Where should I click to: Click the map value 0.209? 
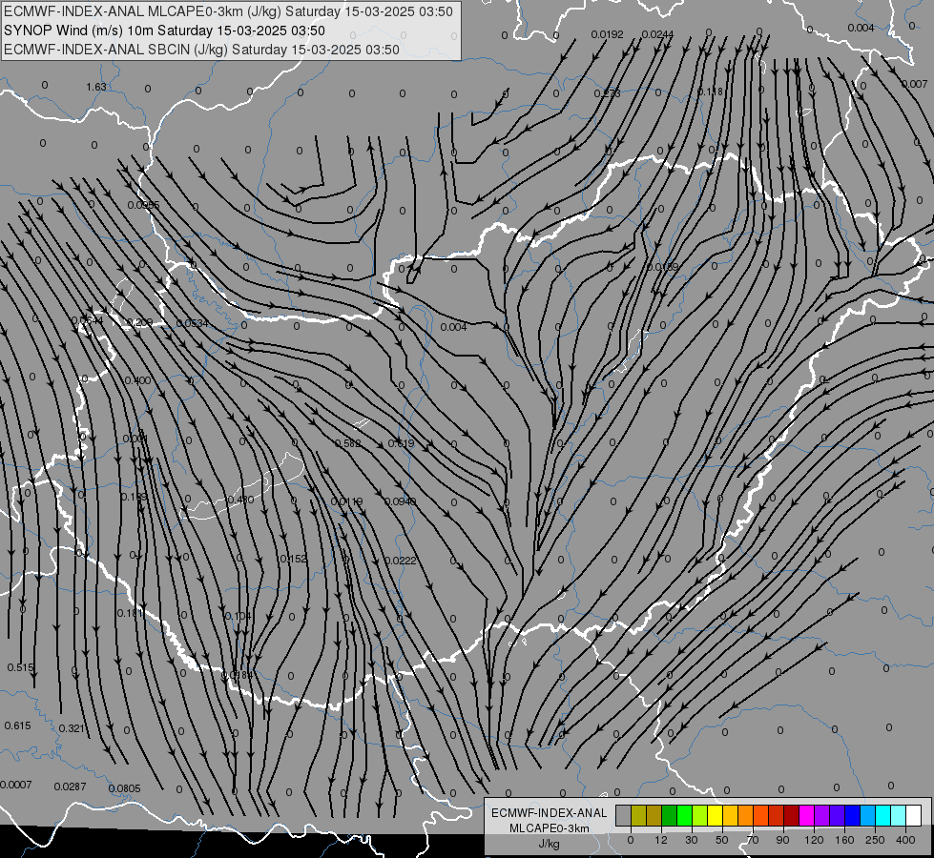[139, 323]
